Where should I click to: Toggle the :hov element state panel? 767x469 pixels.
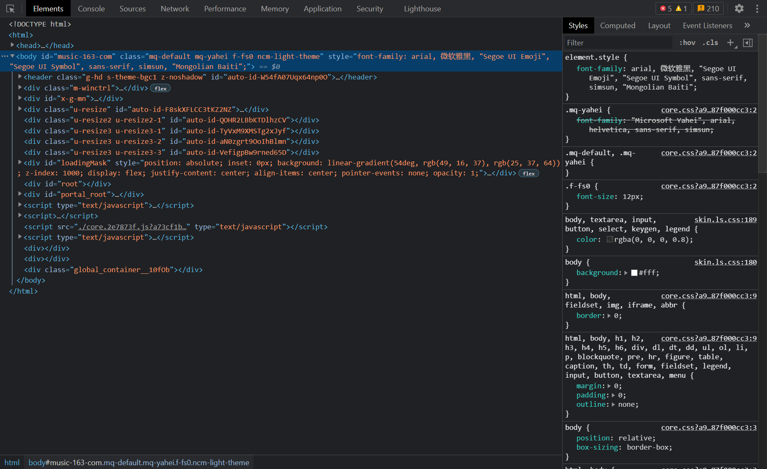pos(688,43)
